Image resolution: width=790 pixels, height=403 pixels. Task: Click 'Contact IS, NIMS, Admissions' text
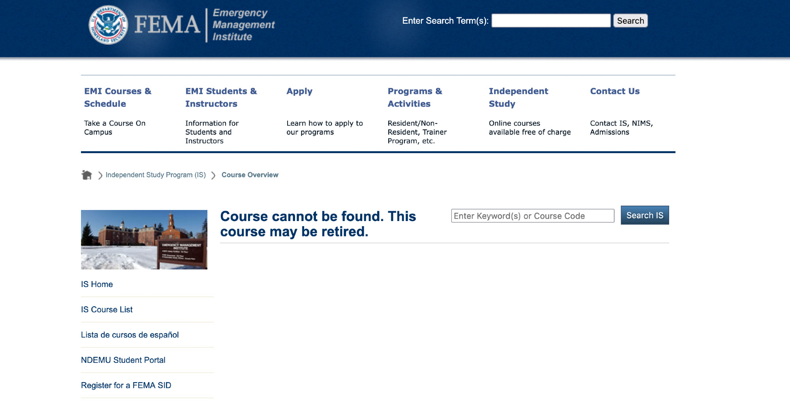(x=621, y=127)
